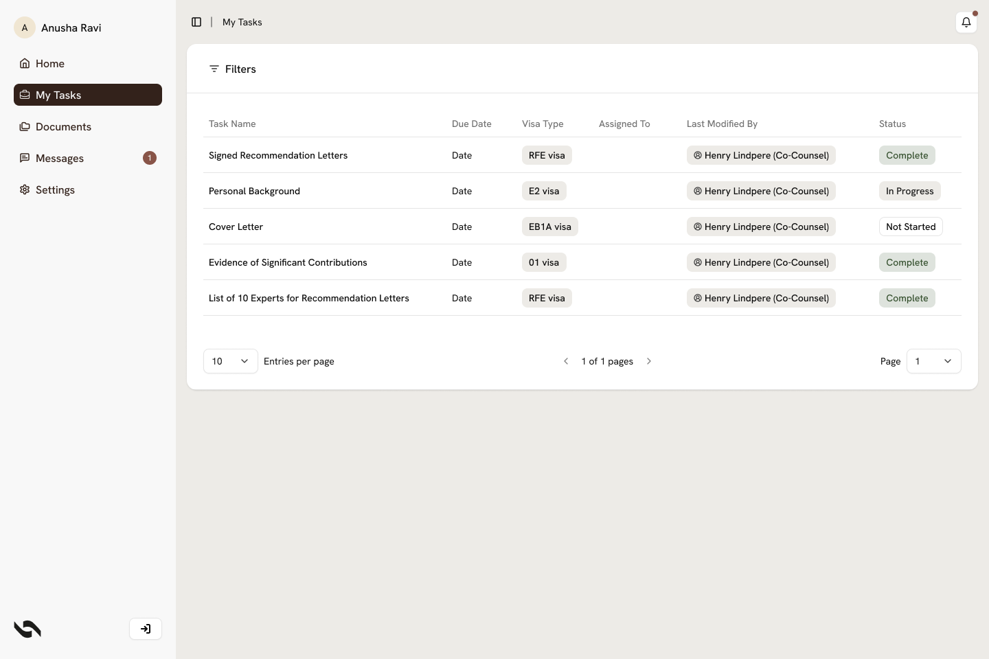The height and width of the screenshot is (659, 989).
Task: Click the EB1A visa tag
Action: (550, 227)
